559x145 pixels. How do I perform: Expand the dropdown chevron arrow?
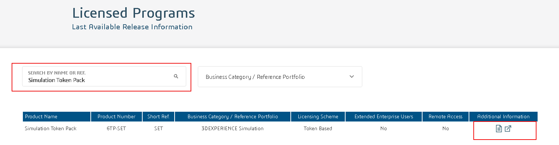point(351,77)
